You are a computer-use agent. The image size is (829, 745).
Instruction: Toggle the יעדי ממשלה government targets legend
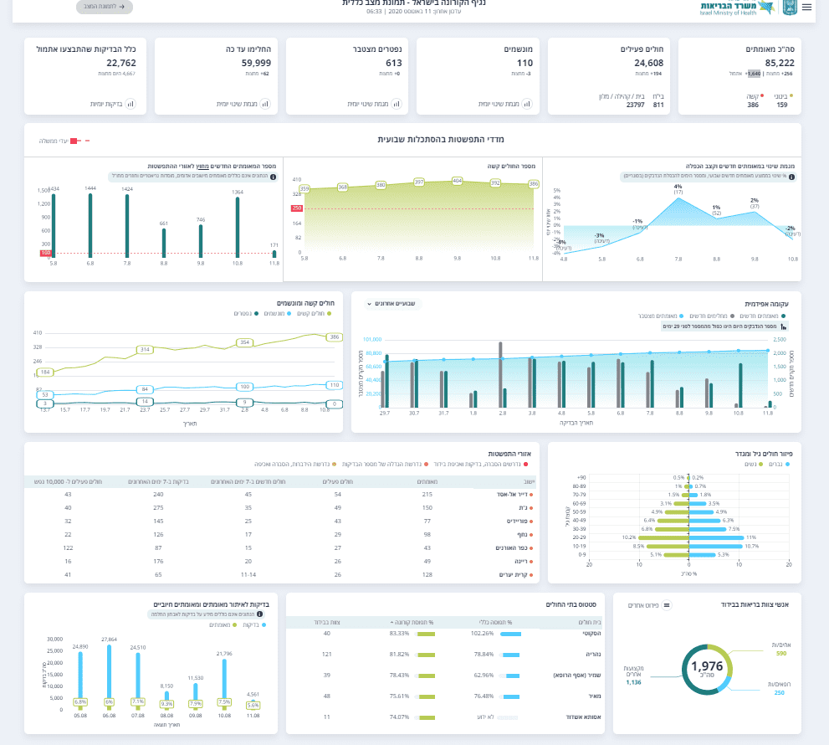(64, 141)
